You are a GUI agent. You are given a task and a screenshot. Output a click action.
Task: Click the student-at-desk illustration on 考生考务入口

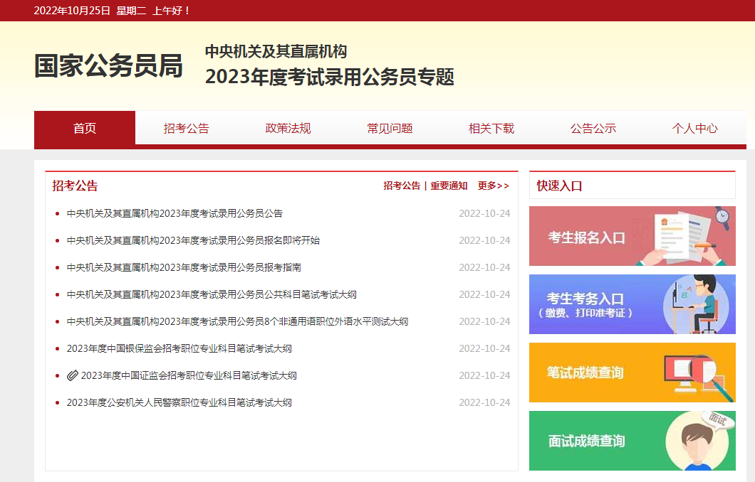[697, 304]
